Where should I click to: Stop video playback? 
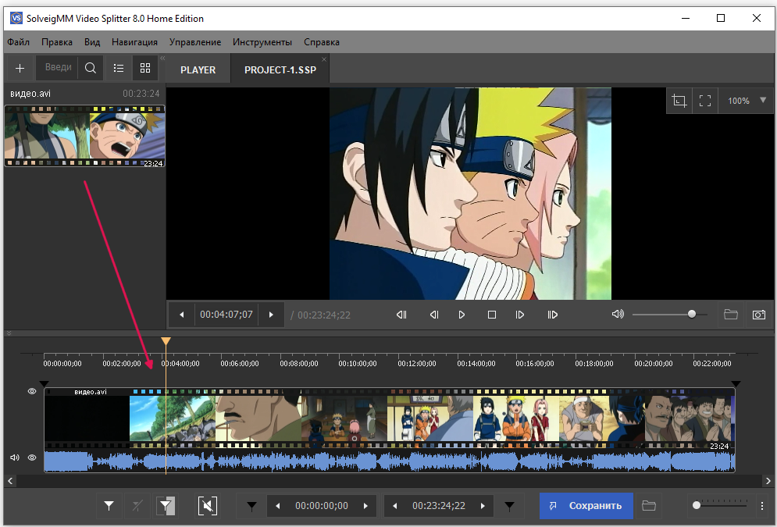coord(491,315)
